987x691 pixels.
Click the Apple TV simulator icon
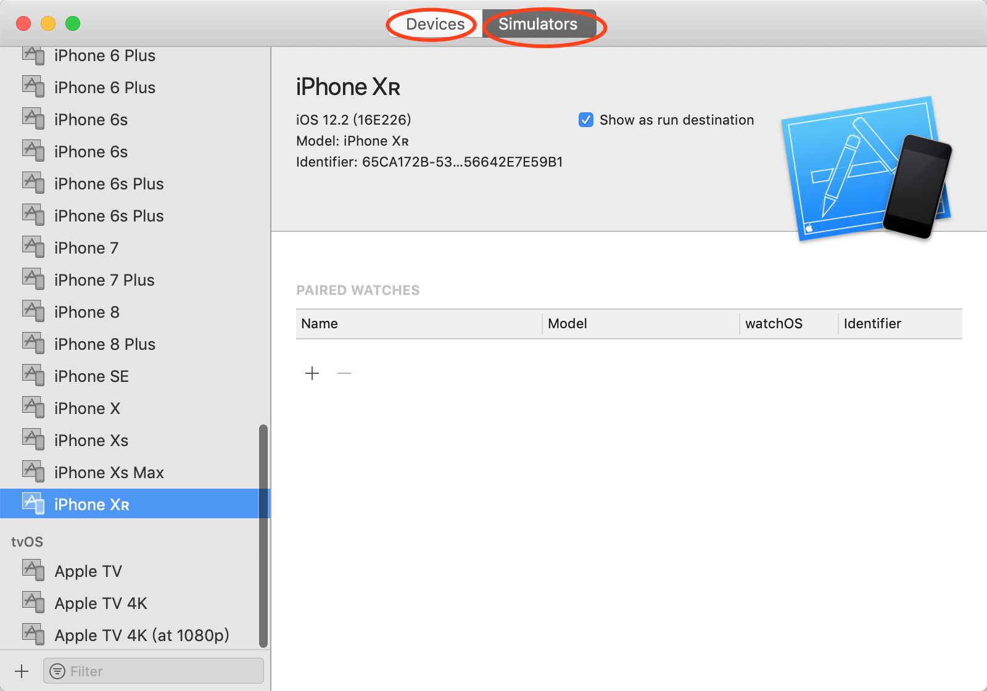click(33, 571)
